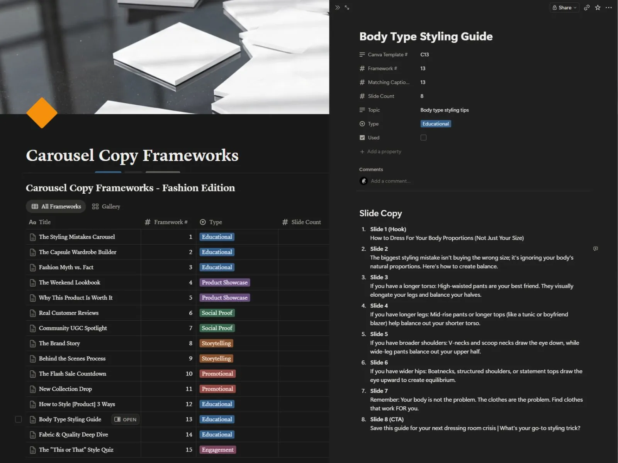Click the orange diamond page icon
The image size is (618, 463).
pos(42,113)
